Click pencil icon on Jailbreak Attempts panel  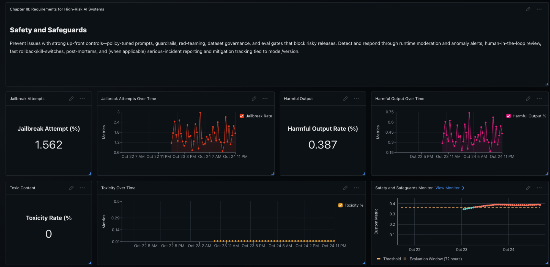click(x=71, y=99)
